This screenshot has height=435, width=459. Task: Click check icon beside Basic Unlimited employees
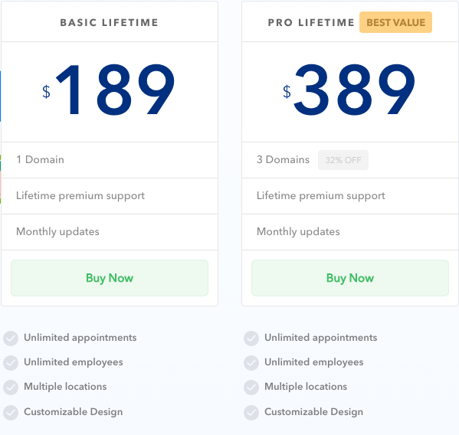click(x=11, y=363)
